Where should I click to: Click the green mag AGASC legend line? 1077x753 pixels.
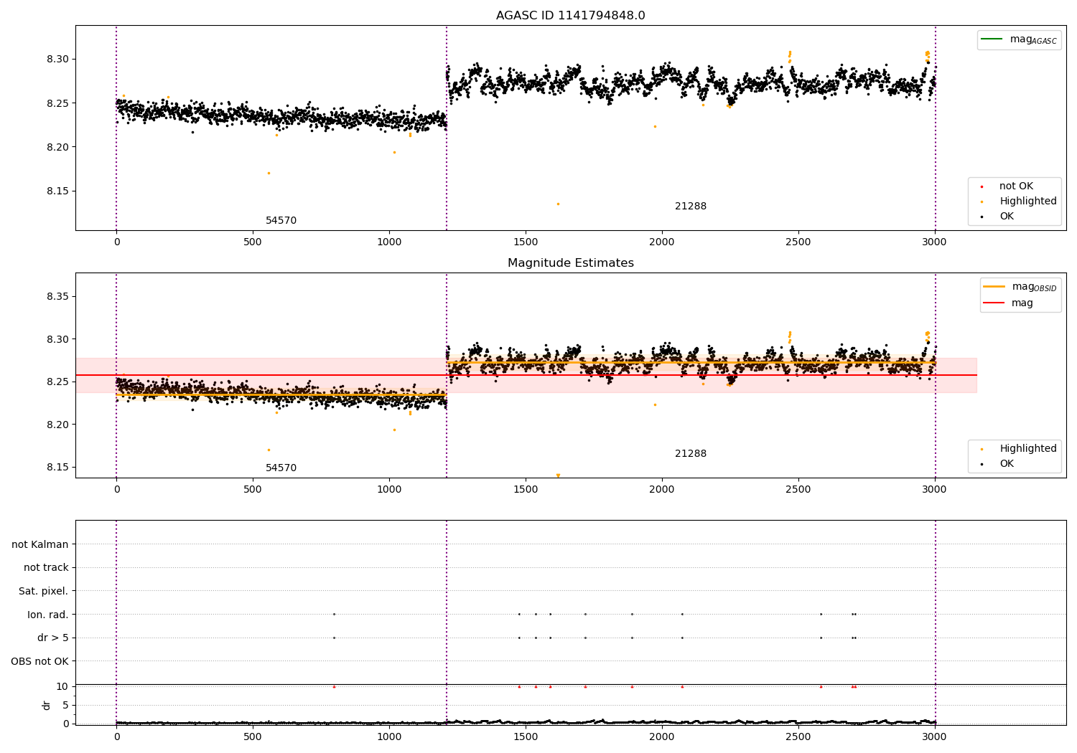click(x=992, y=39)
